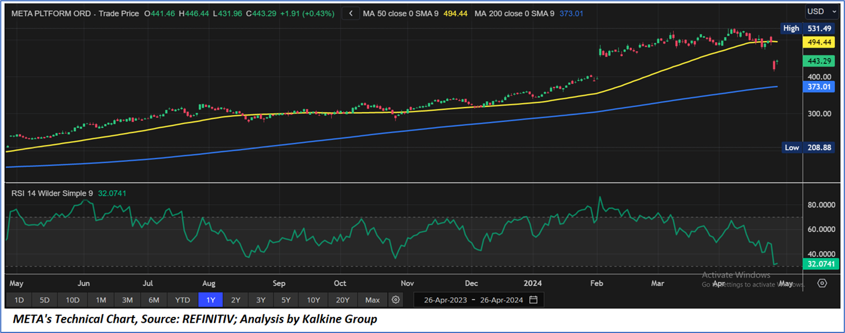Click the Aug label on the time axis
The height and width of the screenshot is (333, 845).
pyautogui.click(x=209, y=283)
